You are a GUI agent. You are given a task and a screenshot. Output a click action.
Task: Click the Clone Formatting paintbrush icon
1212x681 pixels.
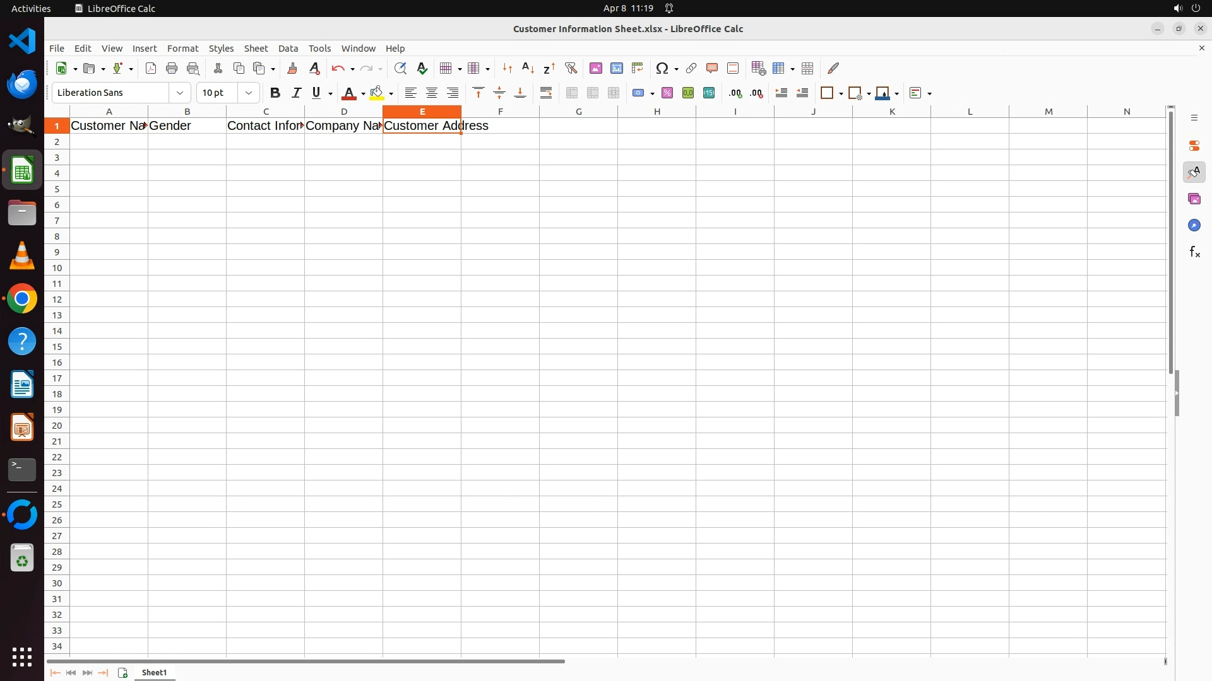pyautogui.click(x=292, y=68)
